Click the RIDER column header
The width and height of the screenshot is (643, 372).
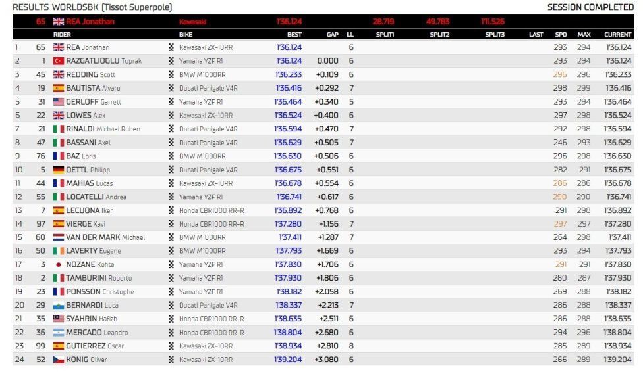(62, 35)
